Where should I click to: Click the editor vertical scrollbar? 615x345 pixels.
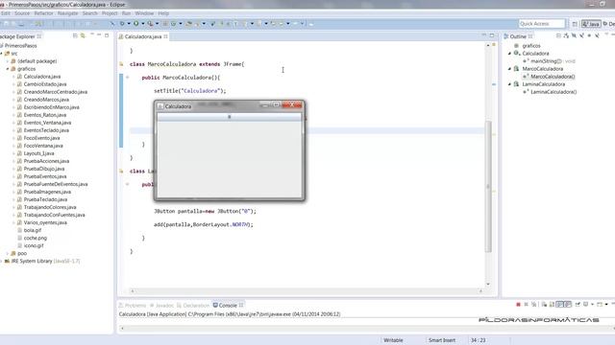[x=488, y=187]
